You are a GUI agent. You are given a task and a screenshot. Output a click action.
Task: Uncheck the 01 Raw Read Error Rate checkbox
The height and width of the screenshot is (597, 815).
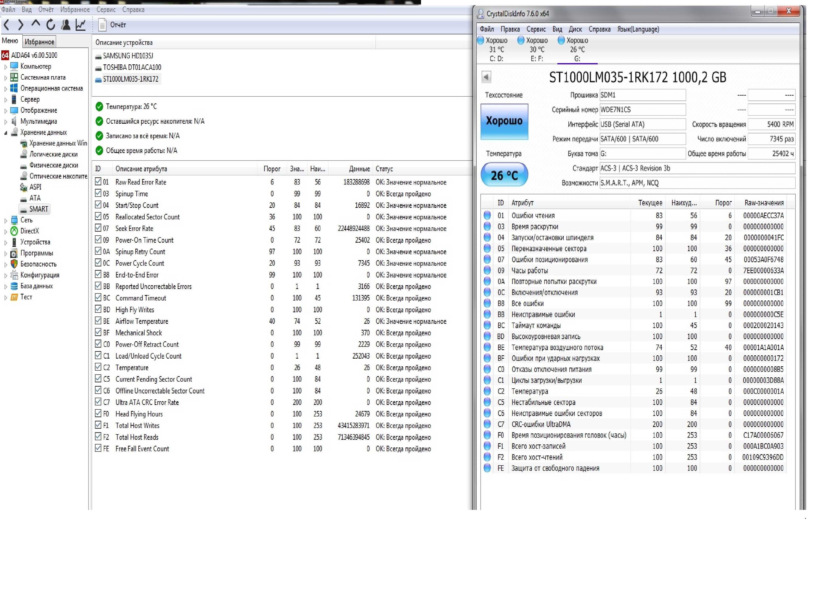tap(98, 182)
